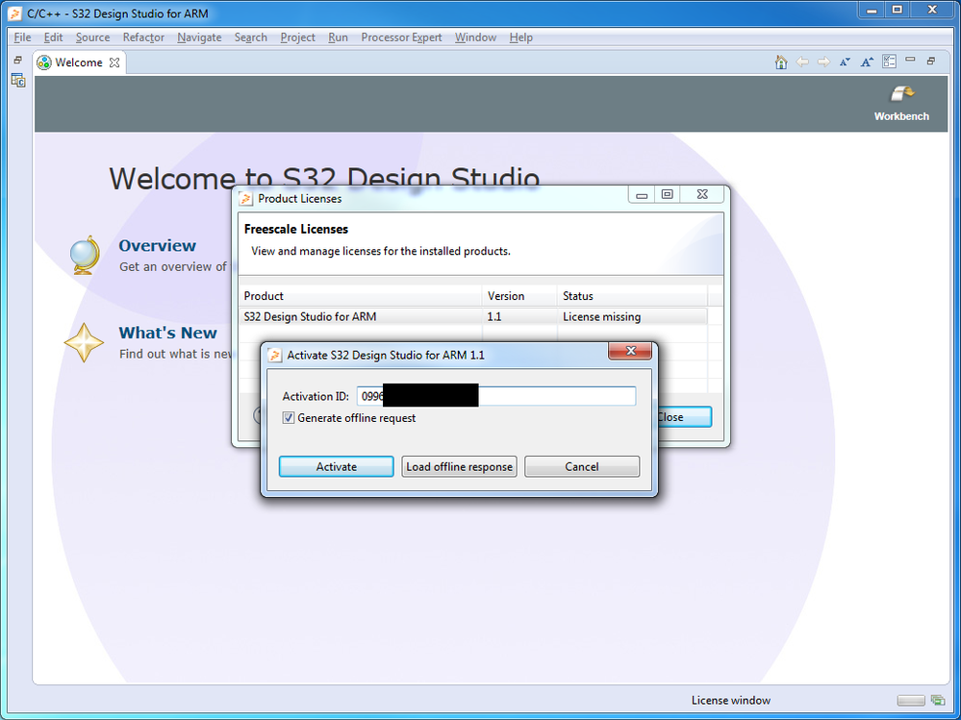The height and width of the screenshot is (720, 961).
Task: Reduce font size in Welcome view
Action: [846, 62]
